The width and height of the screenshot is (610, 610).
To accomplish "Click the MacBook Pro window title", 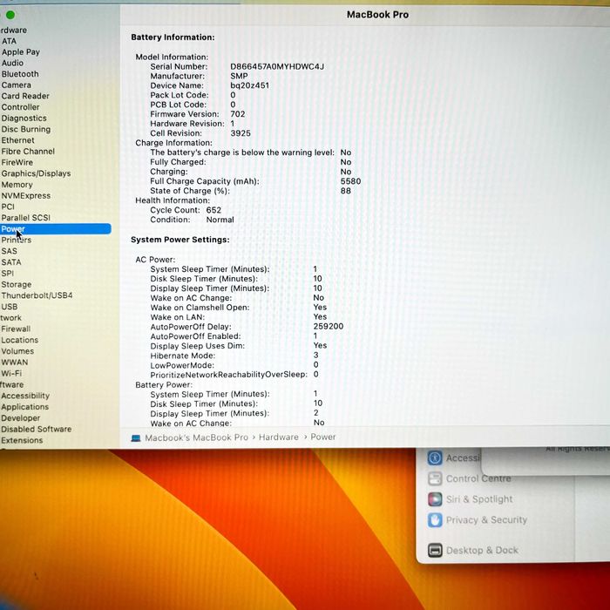I will click(377, 15).
